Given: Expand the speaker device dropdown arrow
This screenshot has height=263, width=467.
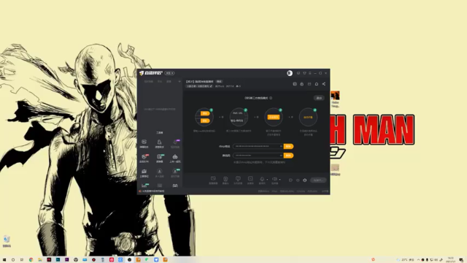Looking at the screenshot, I should click(279, 180).
